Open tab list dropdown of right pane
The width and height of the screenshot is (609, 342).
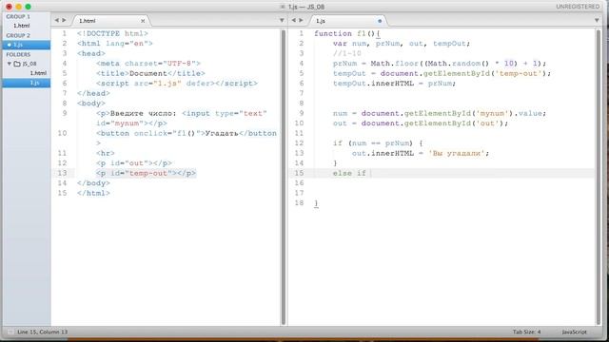coord(597,20)
